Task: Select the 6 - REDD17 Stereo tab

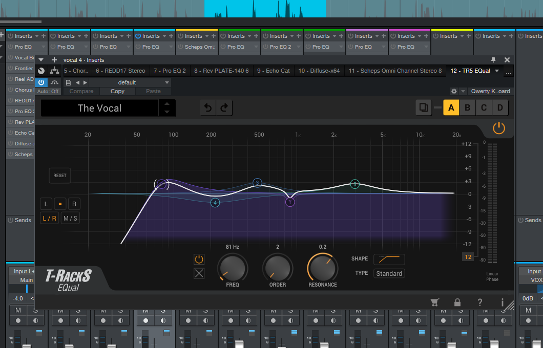Action: (120, 71)
